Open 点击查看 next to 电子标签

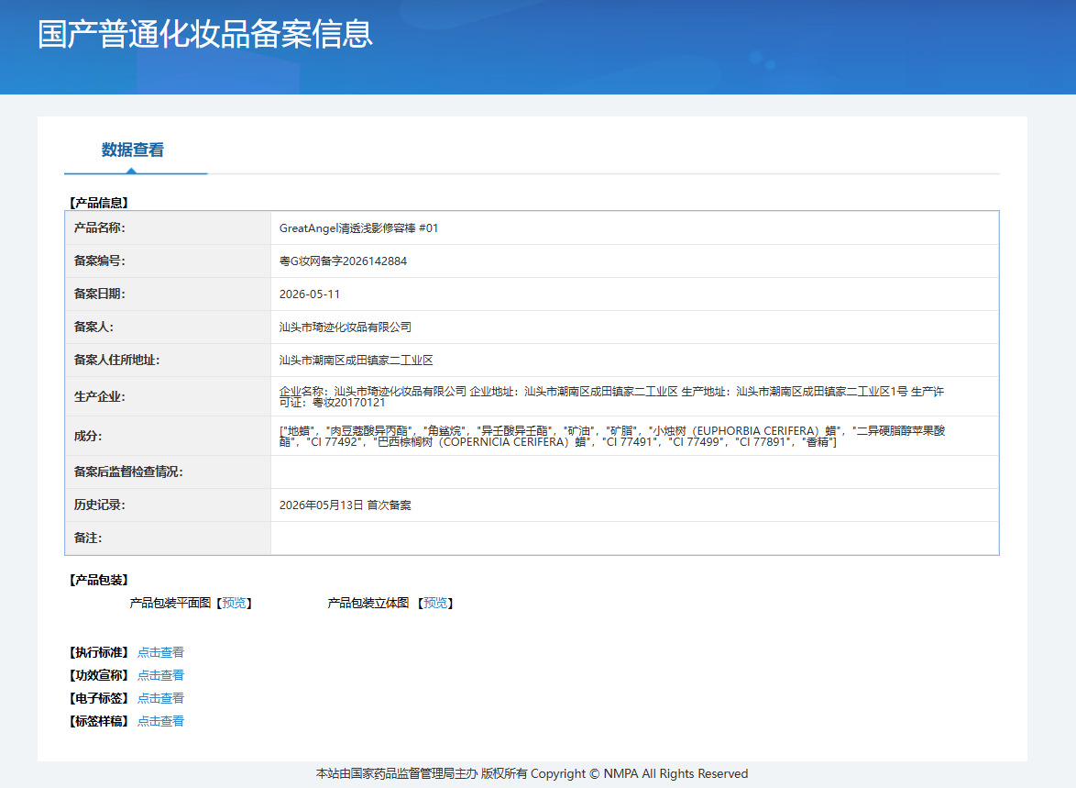tap(160, 698)
